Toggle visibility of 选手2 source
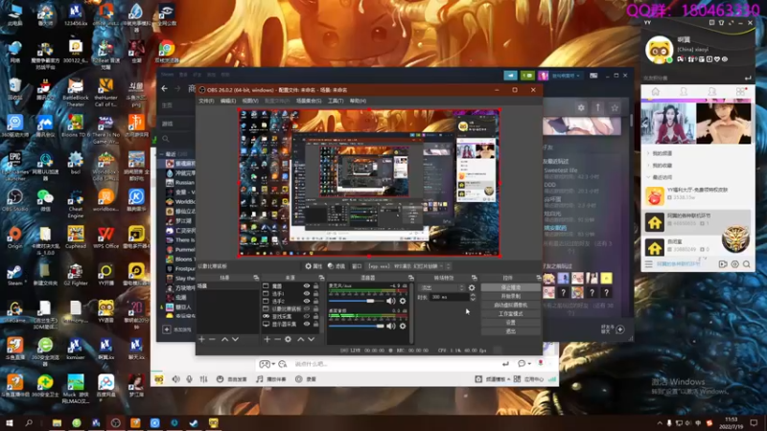The width and height of the screenshot is (767, 431). click(306, 301)
